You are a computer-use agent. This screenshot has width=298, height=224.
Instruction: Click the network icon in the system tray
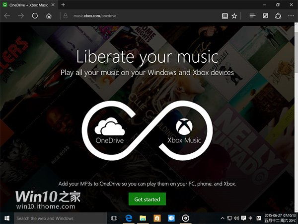[229, 219]
